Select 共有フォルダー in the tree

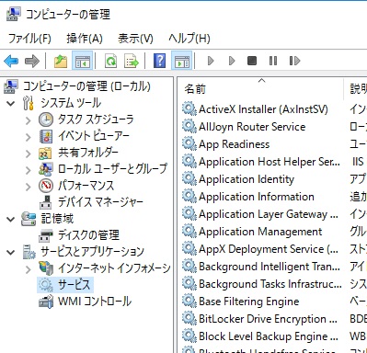coord(88,153)
